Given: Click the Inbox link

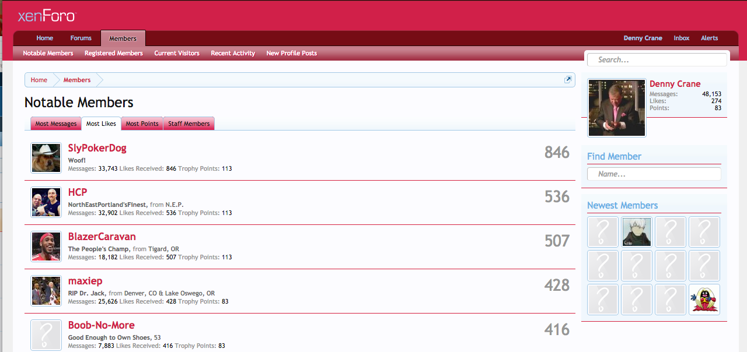Looking at the screenshot, I should 681,38.
